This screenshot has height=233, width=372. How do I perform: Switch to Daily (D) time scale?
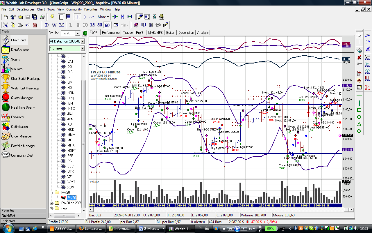(x=47, y=25)
